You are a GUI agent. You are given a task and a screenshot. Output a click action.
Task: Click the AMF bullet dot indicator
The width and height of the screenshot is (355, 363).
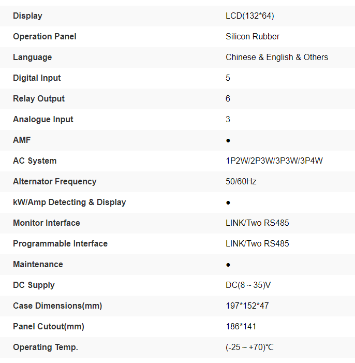[228, 140]
